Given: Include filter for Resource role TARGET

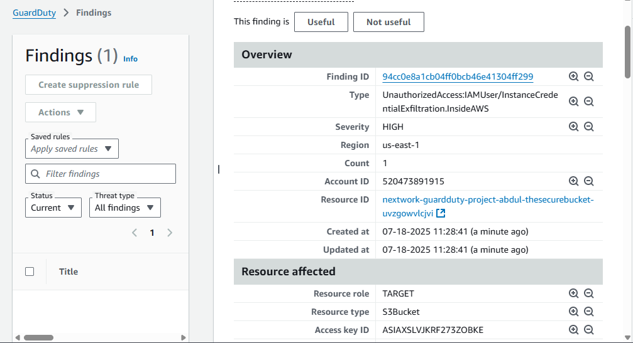Looking at the screenshot, I should tap(573, 293).
